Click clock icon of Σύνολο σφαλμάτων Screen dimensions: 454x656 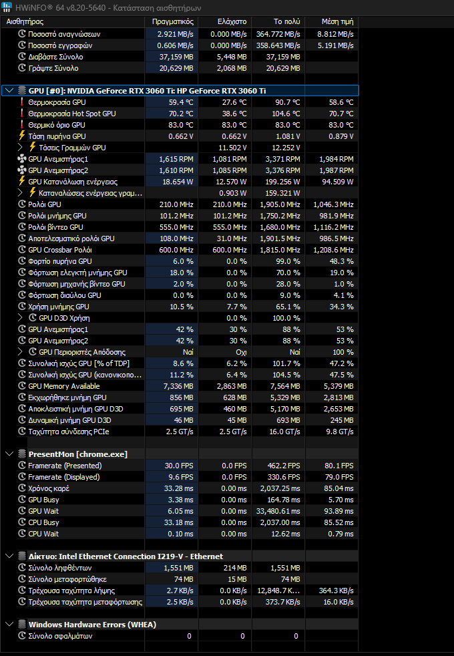pyautogui.click(x=22, y=635)
